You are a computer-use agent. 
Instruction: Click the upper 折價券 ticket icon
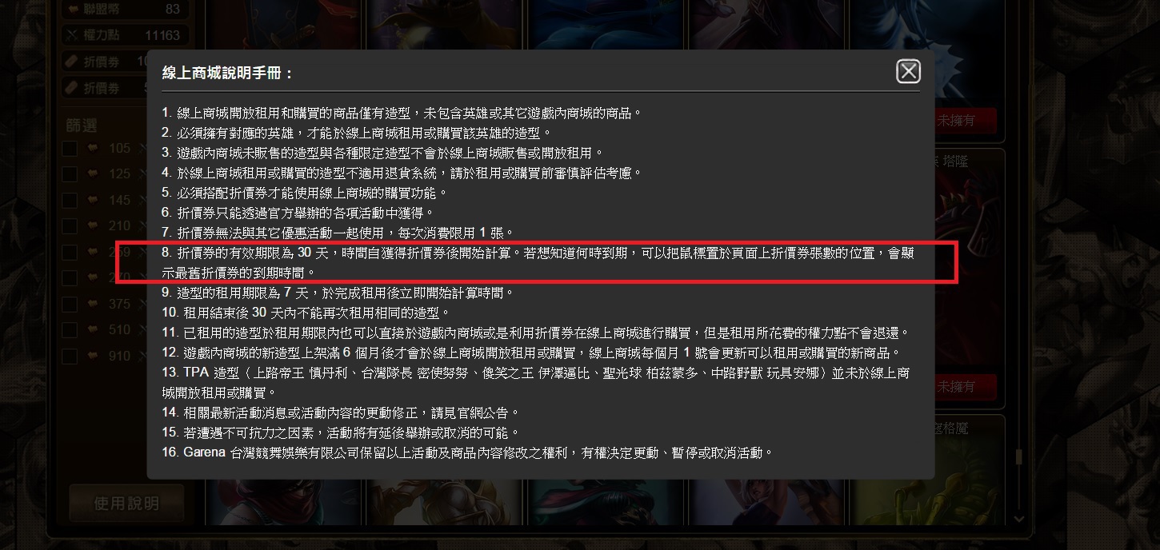72,61
